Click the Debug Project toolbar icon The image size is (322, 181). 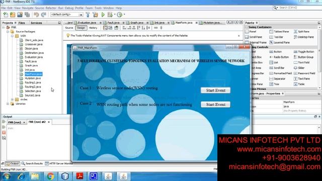110,15
